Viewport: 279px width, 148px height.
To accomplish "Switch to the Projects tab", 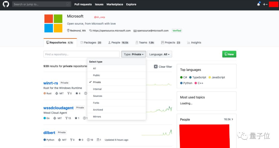I will tap(171, 43).
